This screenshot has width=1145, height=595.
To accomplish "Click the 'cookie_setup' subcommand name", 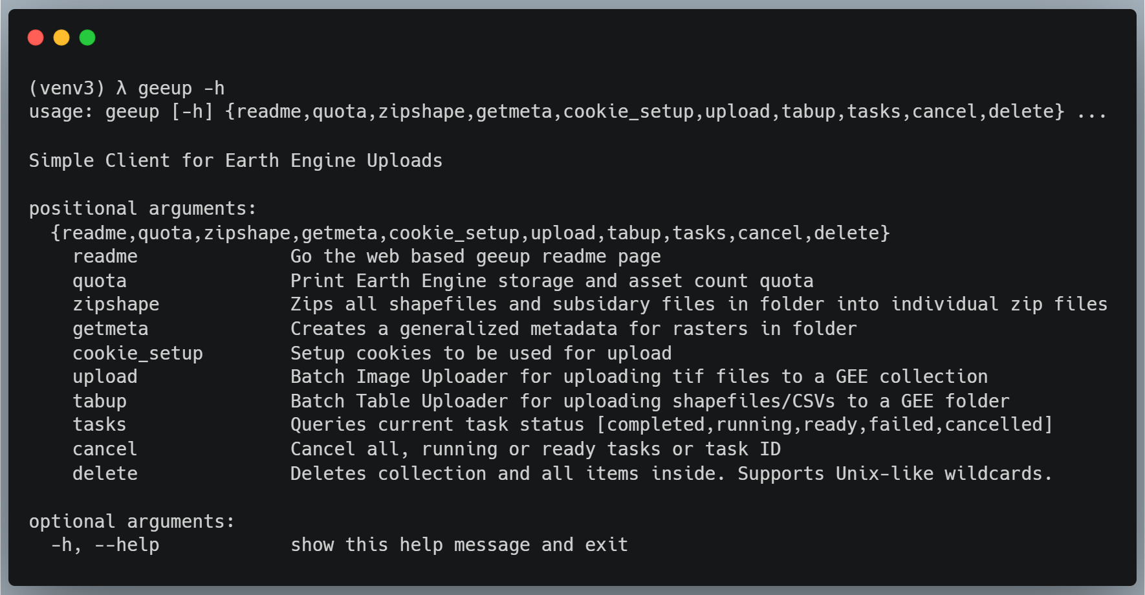I will point(138,354).
